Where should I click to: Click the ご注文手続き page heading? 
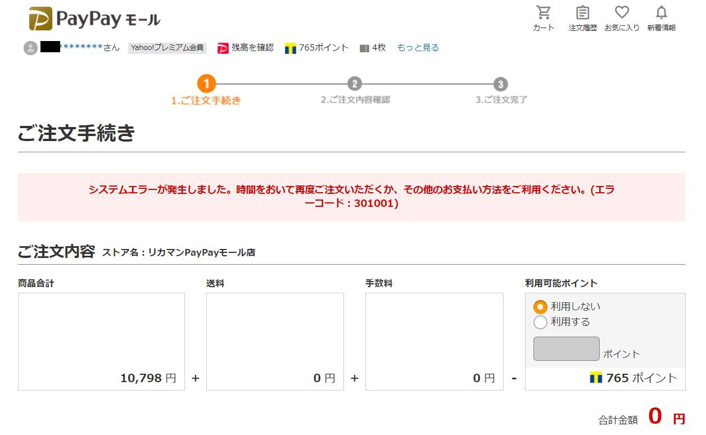click(76, 133)
